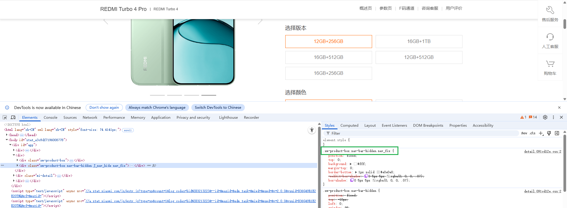Viewport: 567px width, 208px height.
Task: Expand ellipsis chip of mi-detail div
Action: pos(59,176)
